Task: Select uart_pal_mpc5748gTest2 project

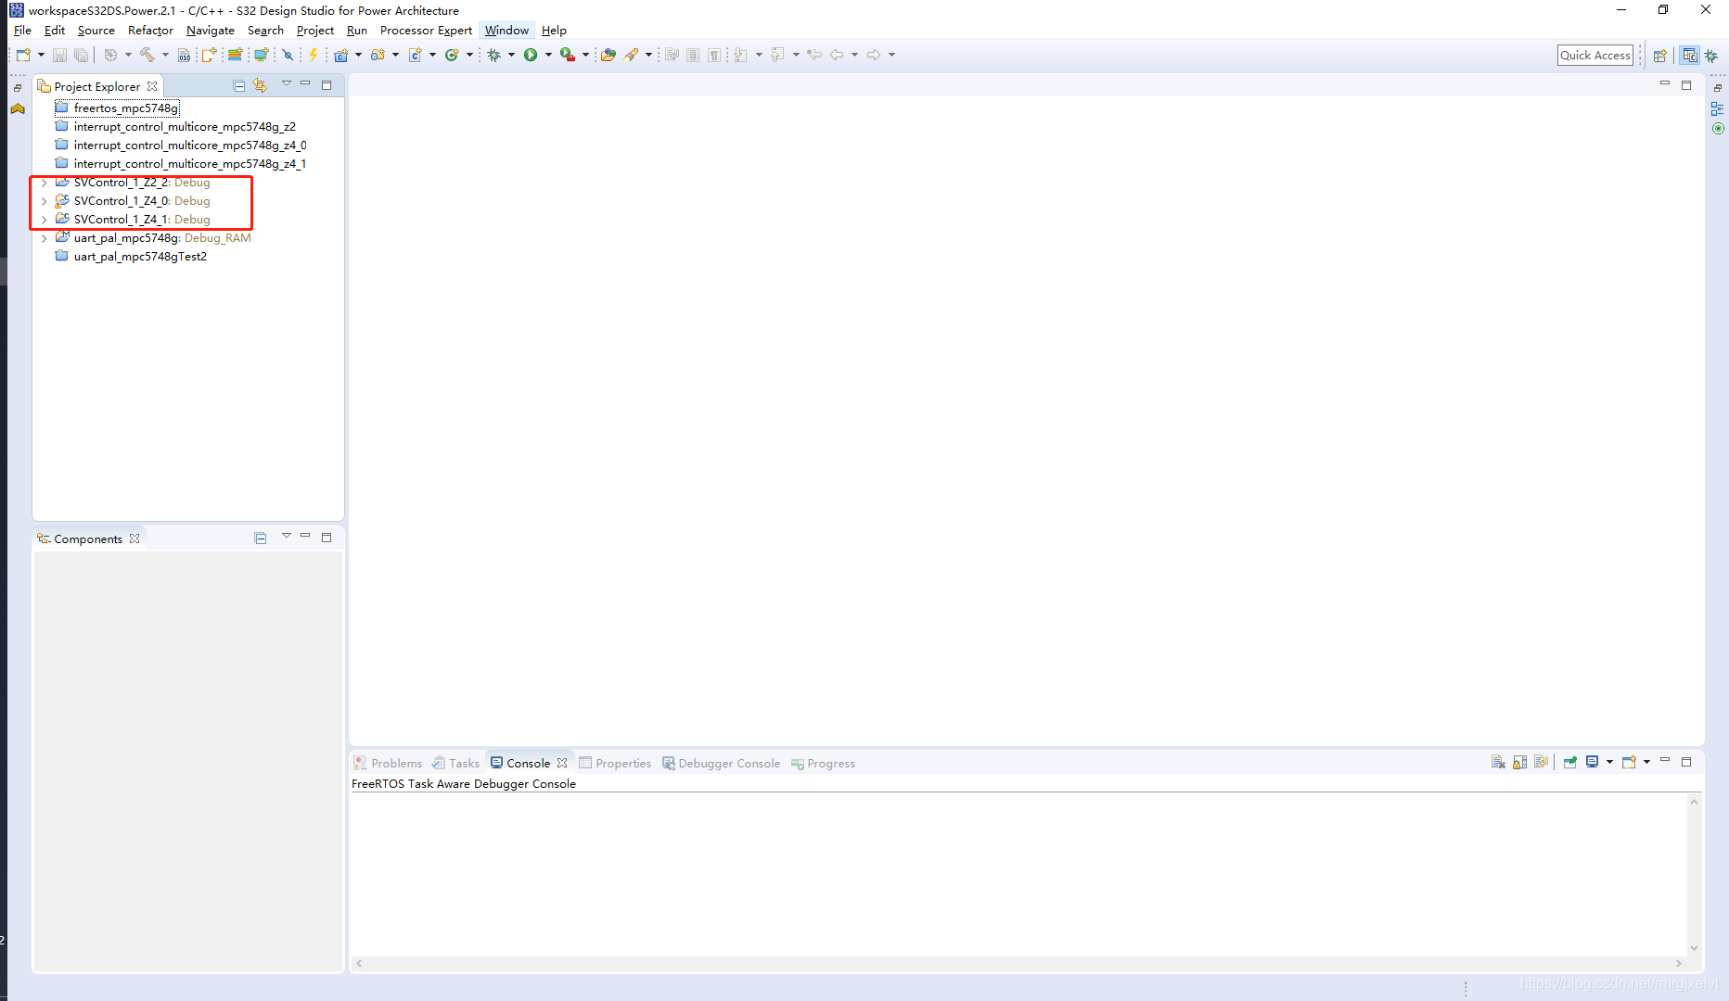Action: [140, 257]
